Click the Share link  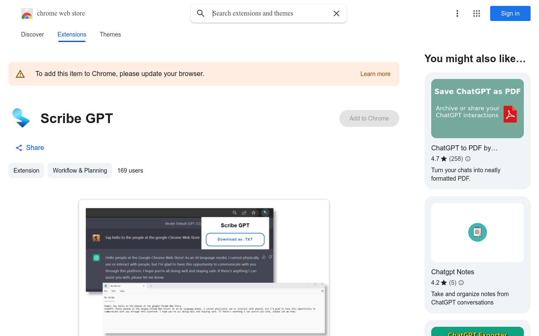click(x=35, y=147)
